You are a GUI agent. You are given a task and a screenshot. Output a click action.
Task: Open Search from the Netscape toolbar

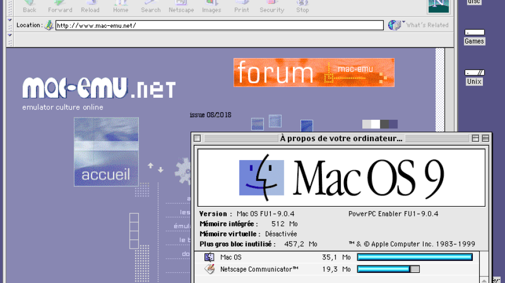click(x=150, y=6)
